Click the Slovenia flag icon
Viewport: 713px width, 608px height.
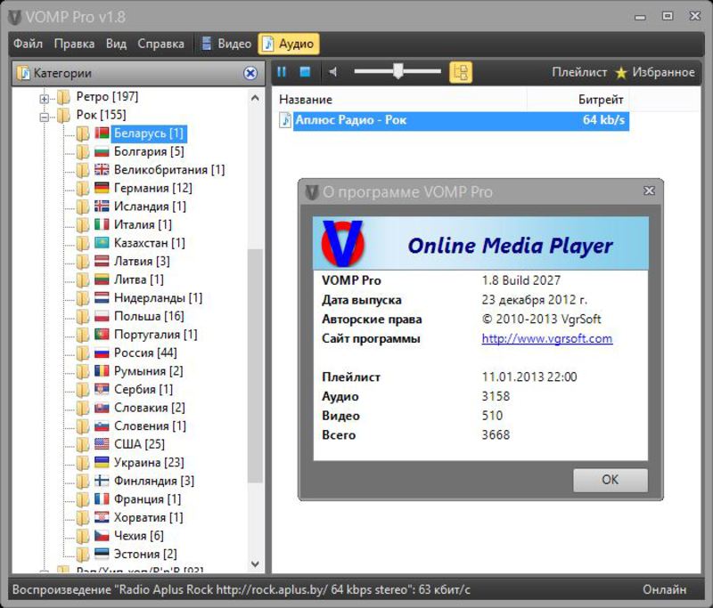coord(102,426)
